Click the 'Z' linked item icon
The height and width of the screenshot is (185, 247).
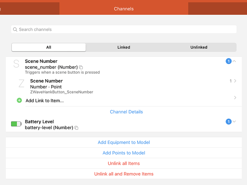(x=22, y=84)
